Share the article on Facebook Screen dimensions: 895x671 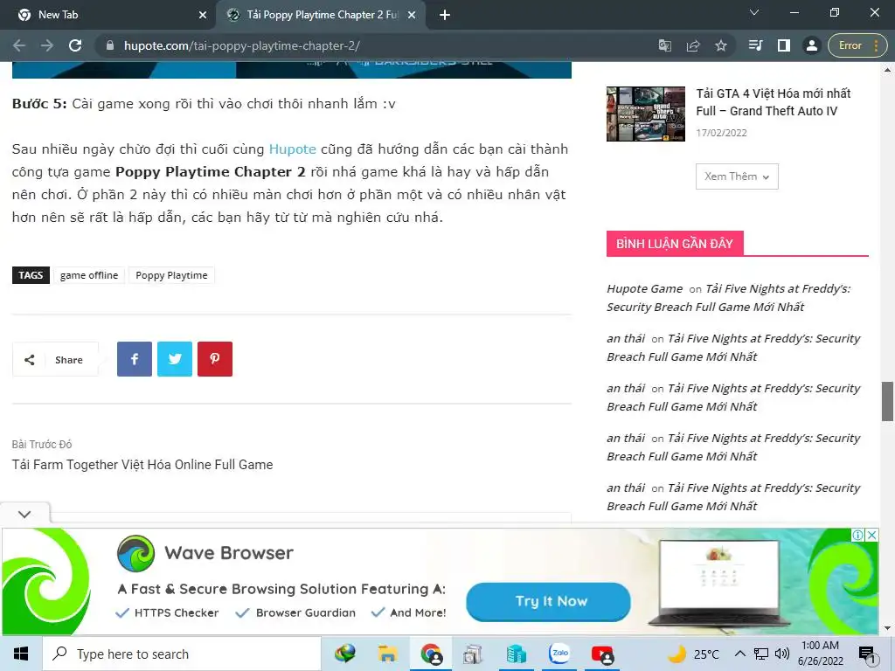[x=135, y=359]
